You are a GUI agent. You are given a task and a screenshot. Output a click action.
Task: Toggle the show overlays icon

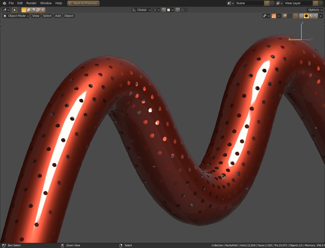pyautogui.click(x=285, y=16)
